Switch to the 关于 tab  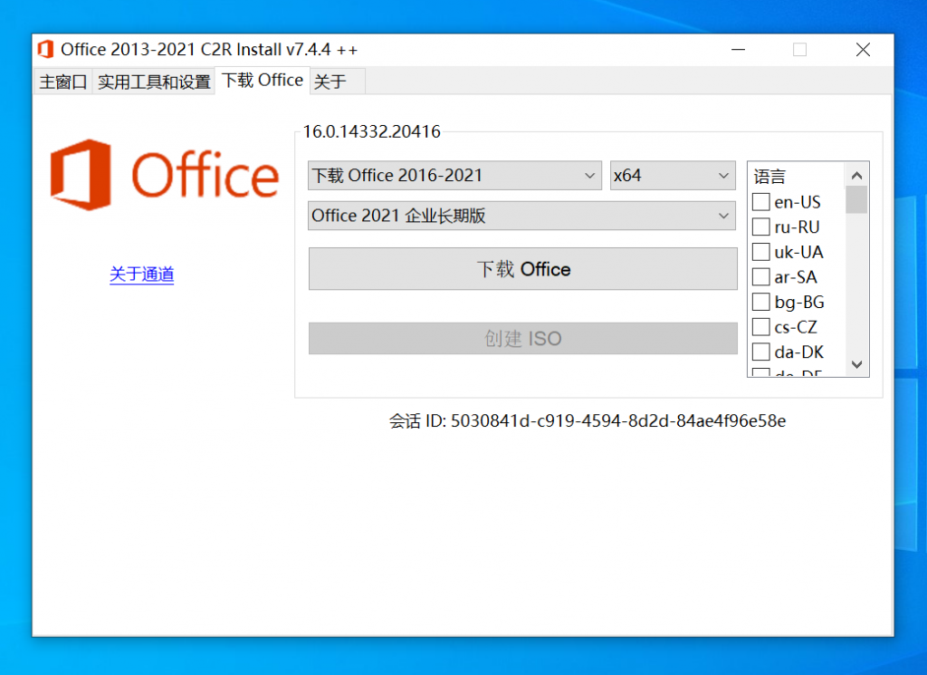(x=330, y=81)
